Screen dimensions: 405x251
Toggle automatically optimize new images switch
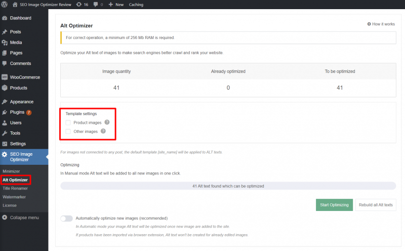point(66,219)
